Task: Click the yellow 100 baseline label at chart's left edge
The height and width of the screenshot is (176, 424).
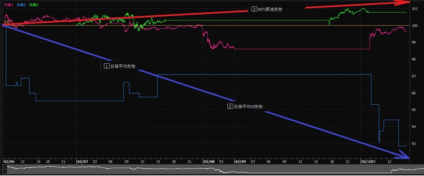Action: 7,22
